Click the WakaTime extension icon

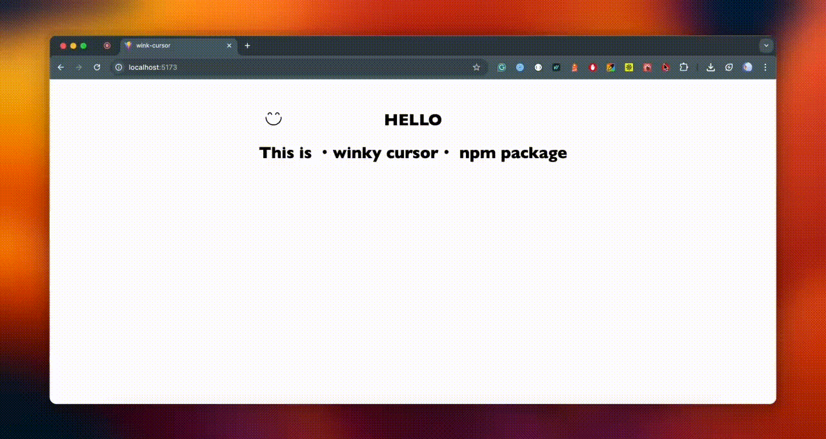coord(556,67)
